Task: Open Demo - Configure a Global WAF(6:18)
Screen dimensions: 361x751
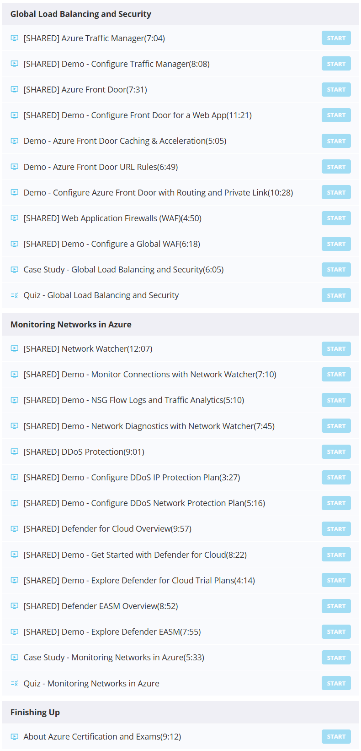Action: (x=112, y=244)
